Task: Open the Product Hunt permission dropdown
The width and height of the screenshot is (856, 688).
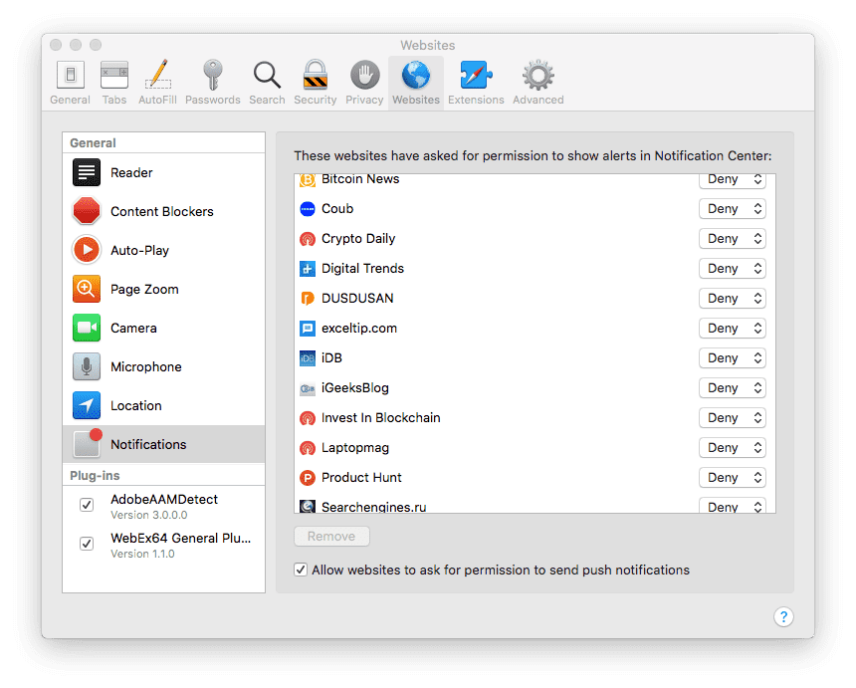Action: point(732,477)
